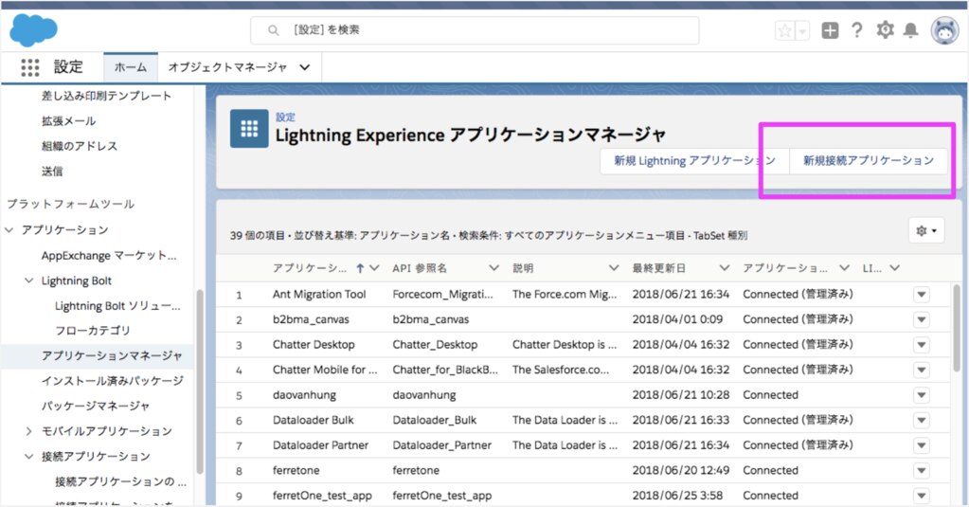
Task: Open the LI... column dropdown chevron
Action: [x=895, y=268]
